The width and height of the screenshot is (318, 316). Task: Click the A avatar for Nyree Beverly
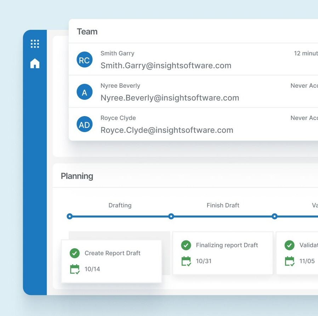point(84,92)
